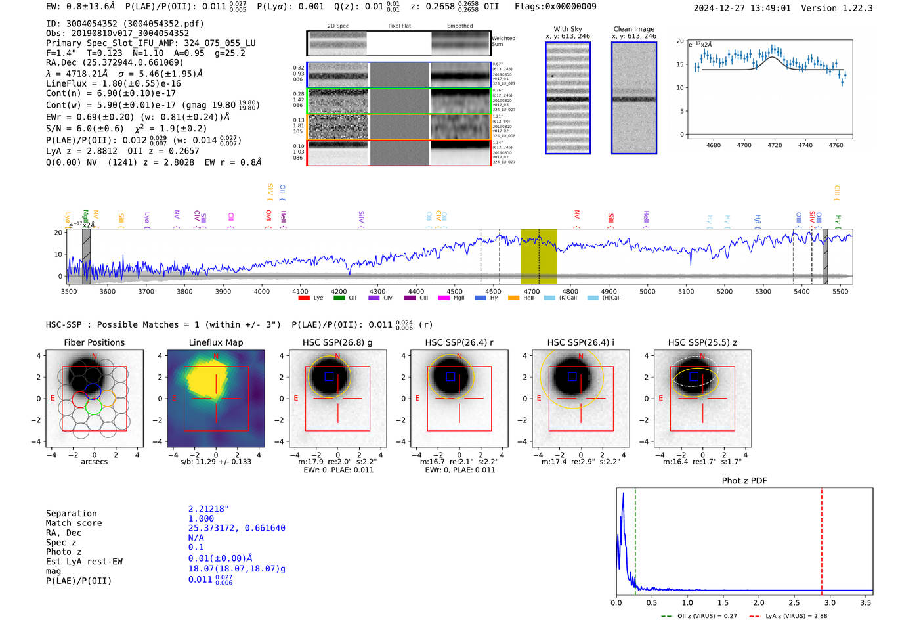Select the 'EWr = 0.69(±0.20)' line
This screenshot has height=626, width=919.
pyautogui.click(x=90, y=117)
